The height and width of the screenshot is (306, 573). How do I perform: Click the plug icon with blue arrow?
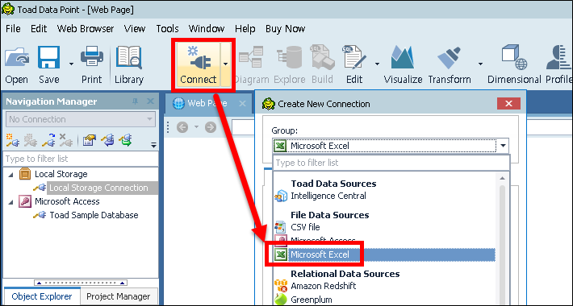(107, 140)
